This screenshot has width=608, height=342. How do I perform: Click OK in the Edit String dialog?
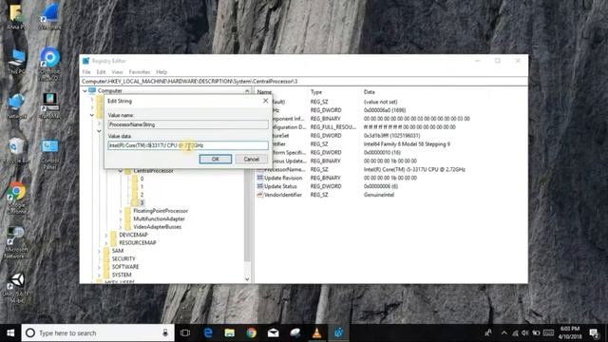pyautogui.click(x=216, y=159)
